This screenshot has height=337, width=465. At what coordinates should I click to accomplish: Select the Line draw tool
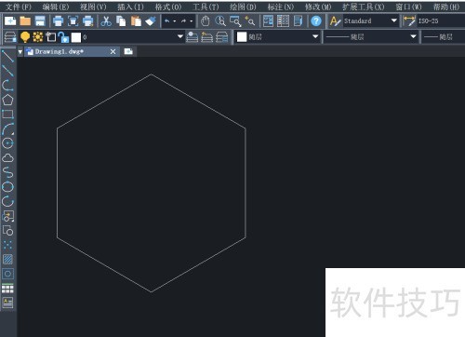[x=7, y=57]
